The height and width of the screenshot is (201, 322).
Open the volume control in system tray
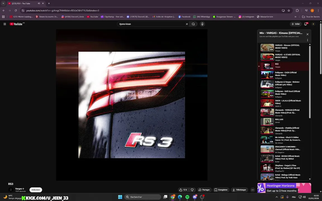pyautogui.click(x=304, y=197)
